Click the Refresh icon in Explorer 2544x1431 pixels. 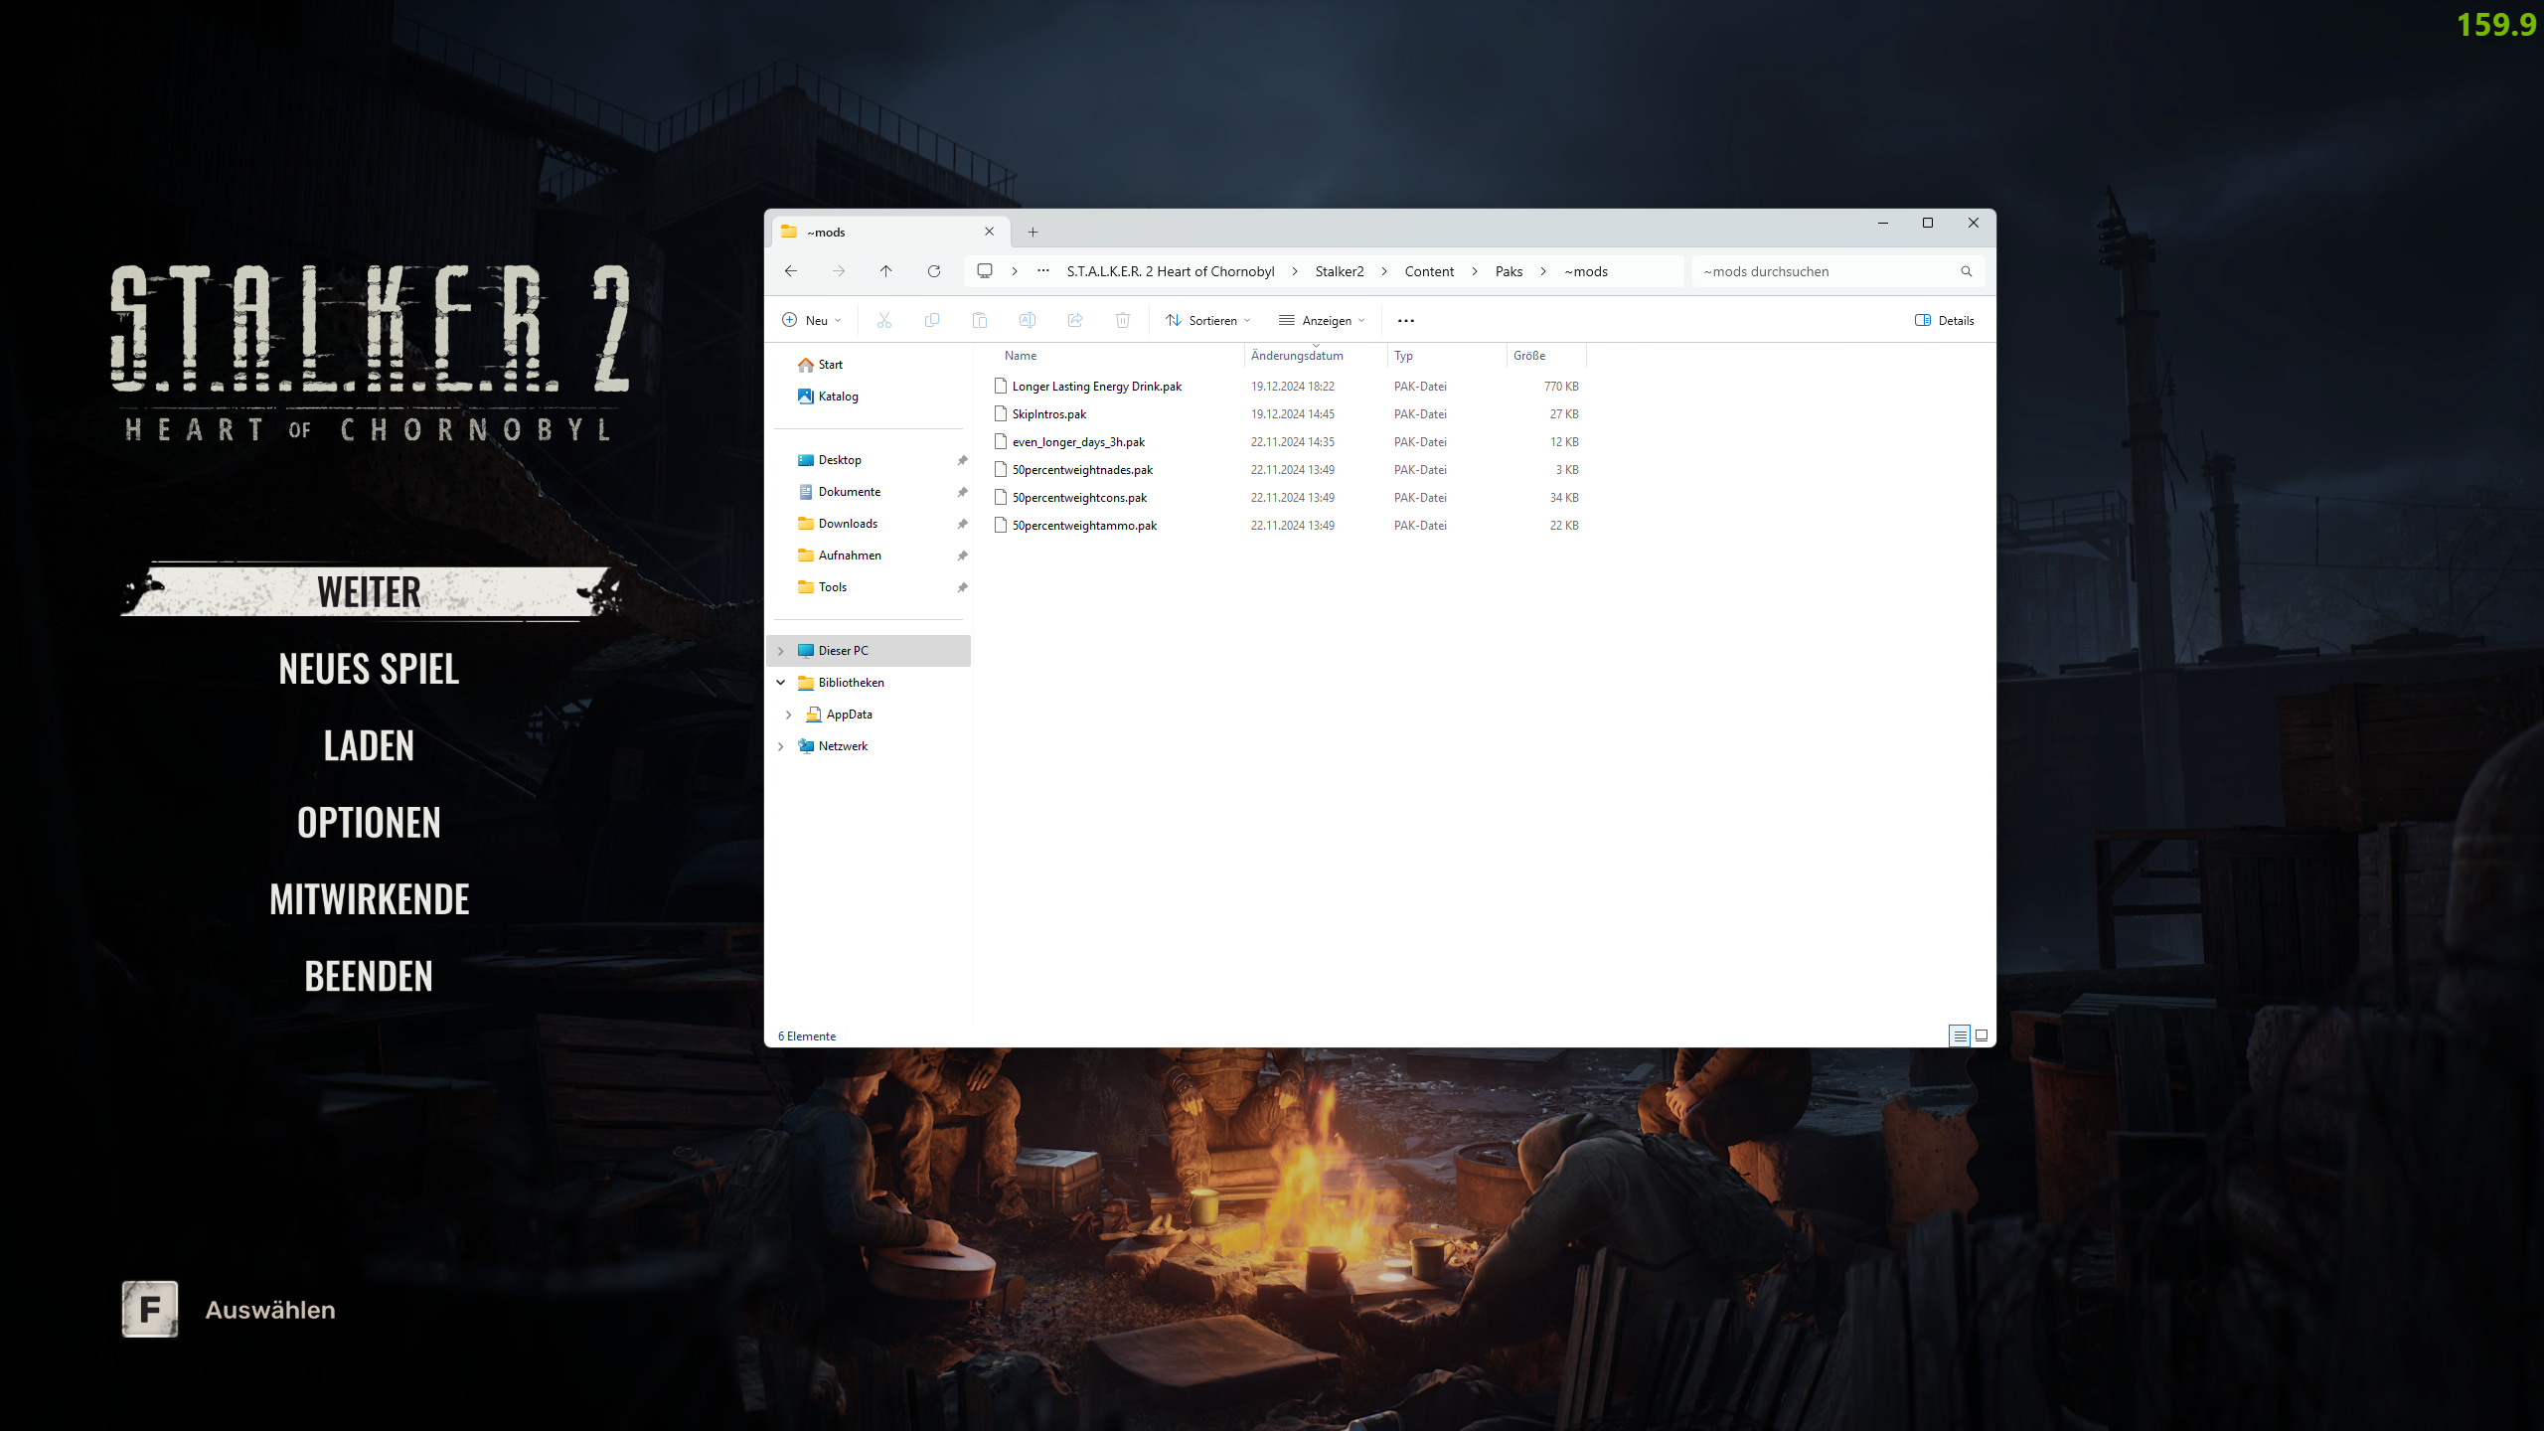pos(933,271)
